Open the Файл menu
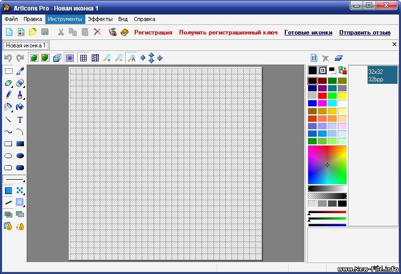 coord(11,19)
